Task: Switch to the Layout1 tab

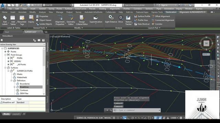Action: pyautogui.click(x=16, y=114)
